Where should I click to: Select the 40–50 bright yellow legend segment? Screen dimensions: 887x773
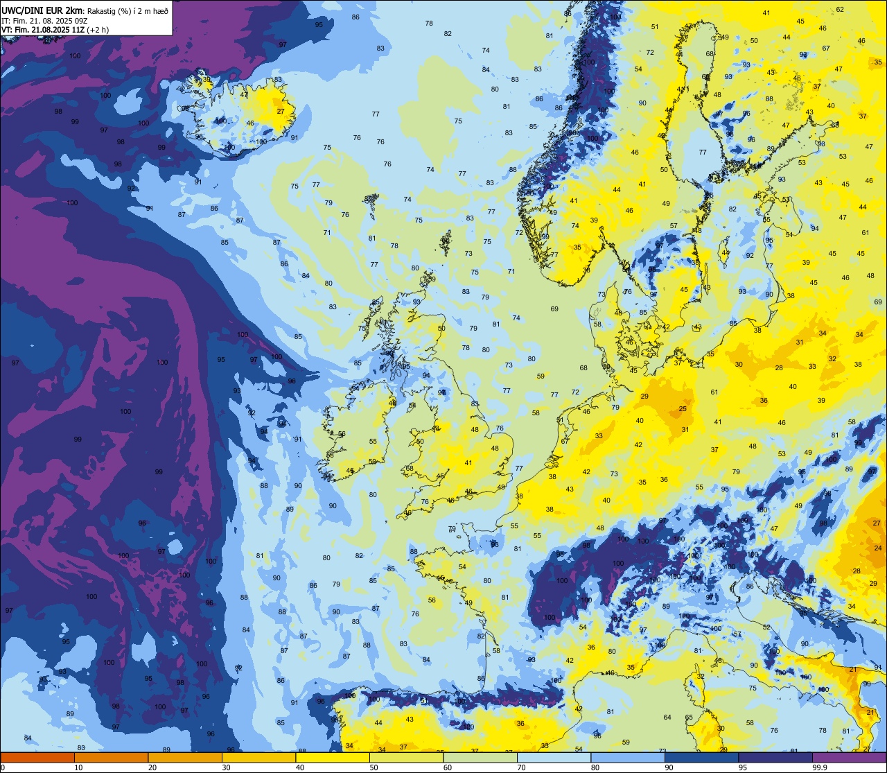333,757
